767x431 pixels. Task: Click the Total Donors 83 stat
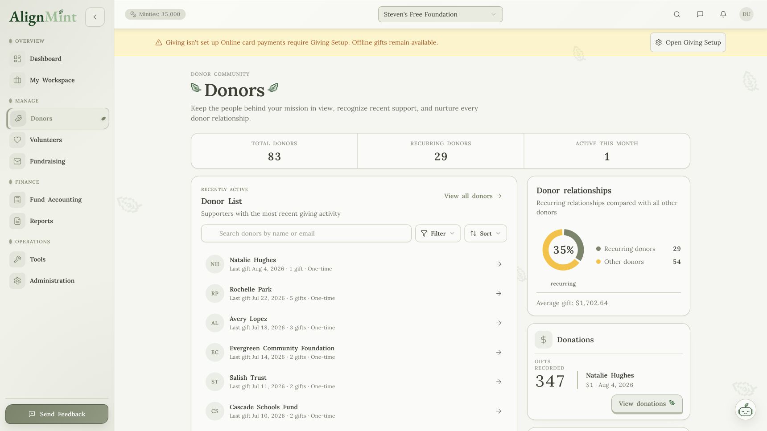pos(274,151)
